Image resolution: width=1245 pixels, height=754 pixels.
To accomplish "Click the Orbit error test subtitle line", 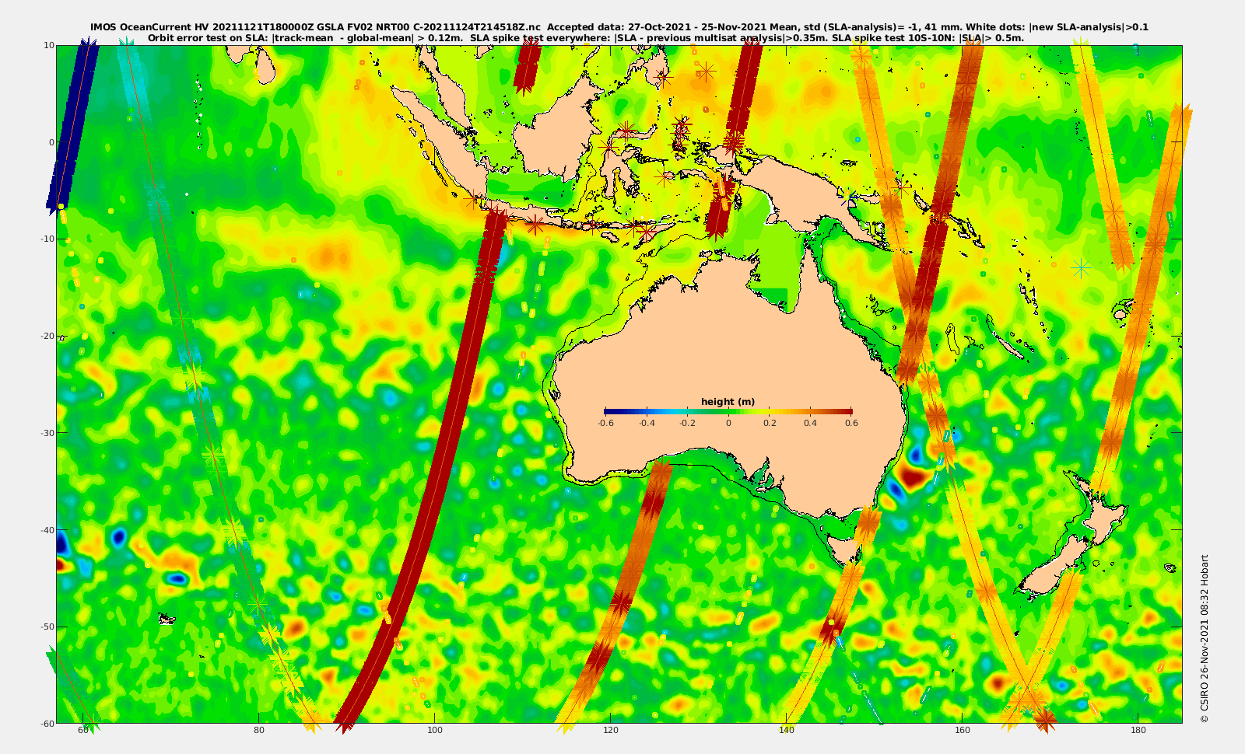I will pyautogui.click(x=586, y=37).
